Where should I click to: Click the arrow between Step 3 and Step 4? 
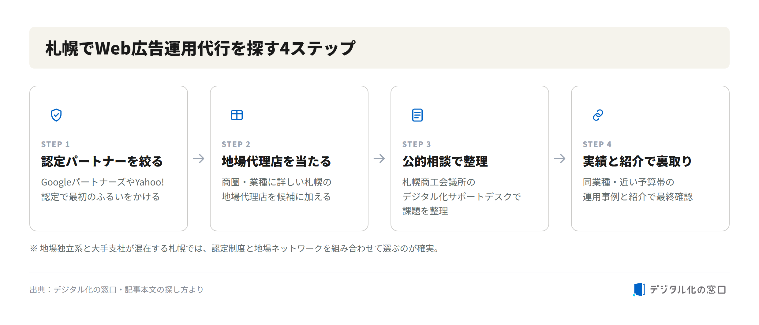[x=560, y=159]
